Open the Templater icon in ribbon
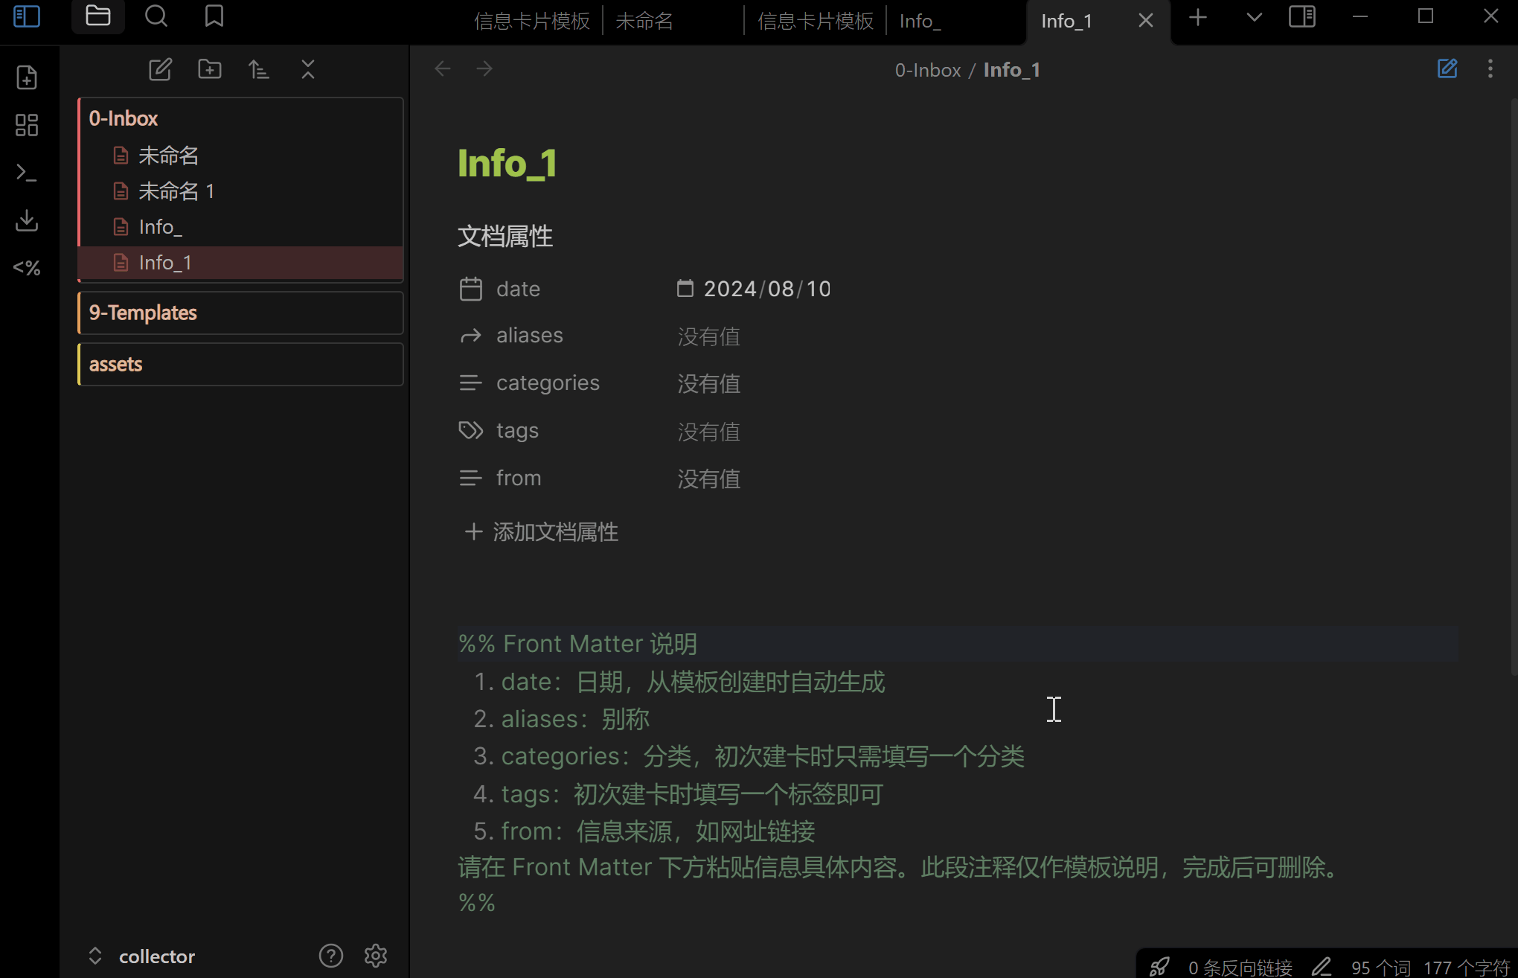Image resolution: width=1518 pixels, height=978 pixels. click(x=27, y=268)
